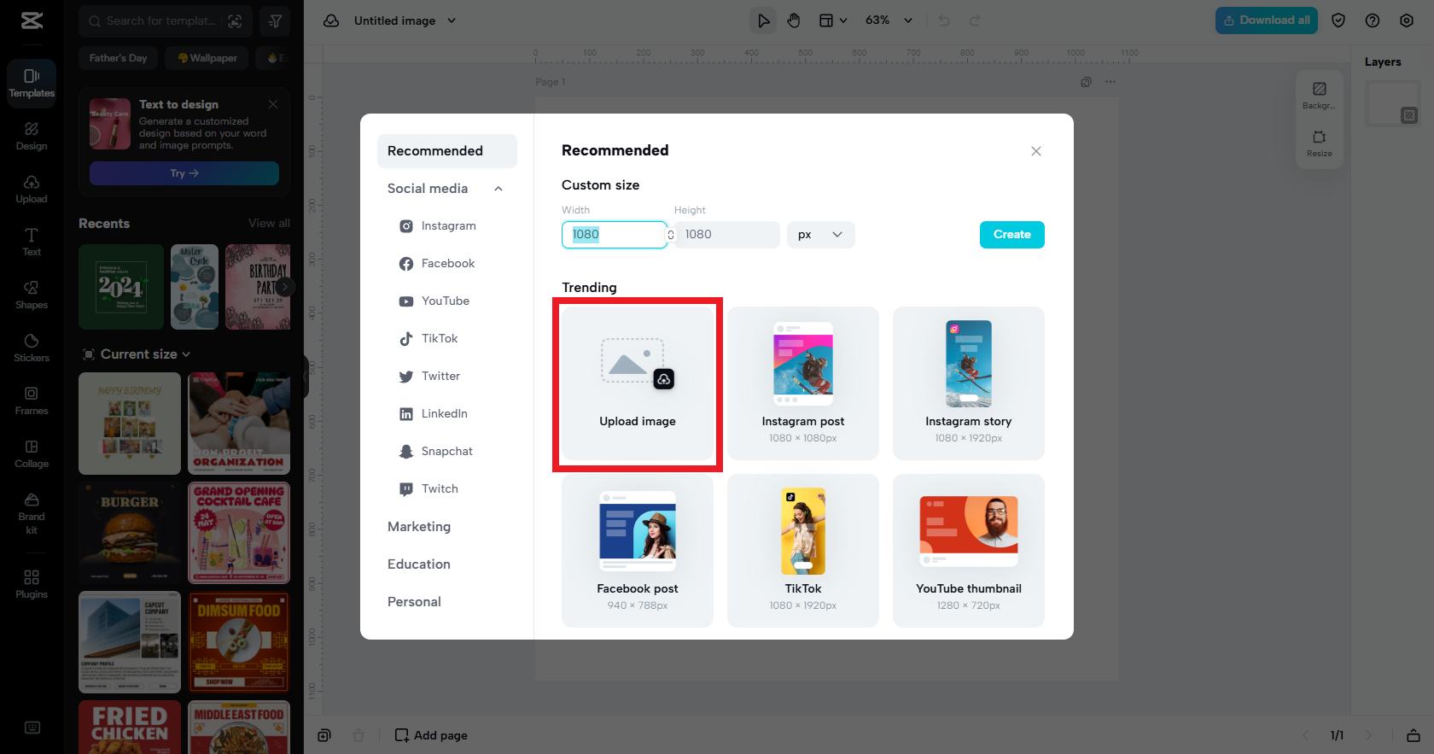Open the page more options ellipsis
The image size is (1434, 754).
[1110, 82]
